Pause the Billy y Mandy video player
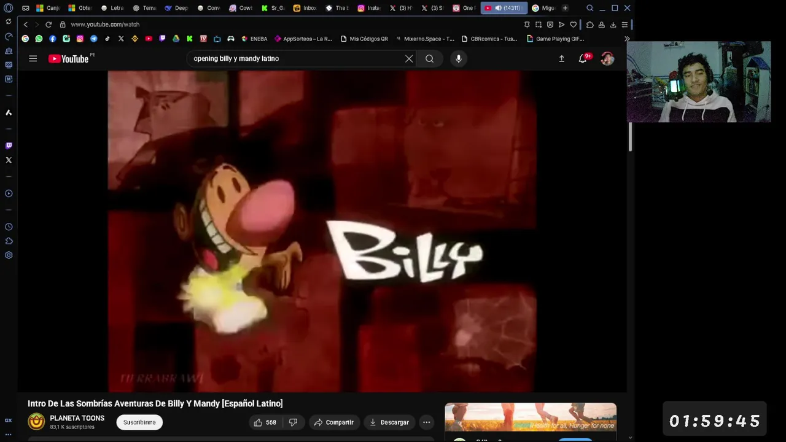This screenshot has width=786, height=442. point(322,231)
